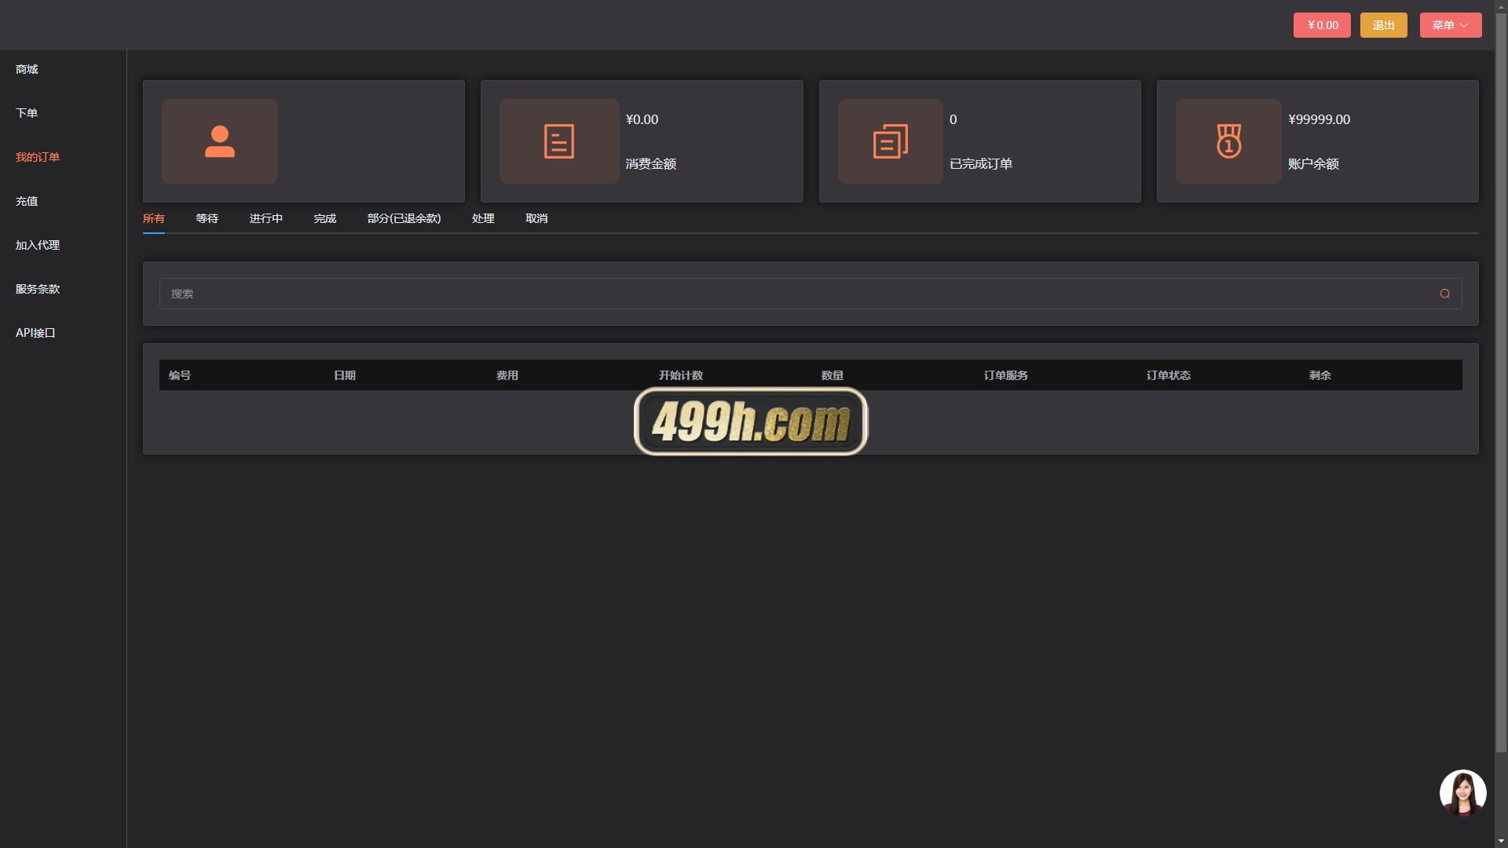The image size is (1508, 848).
Task: Go to 下单 in the sidebar
Action: 27,113
